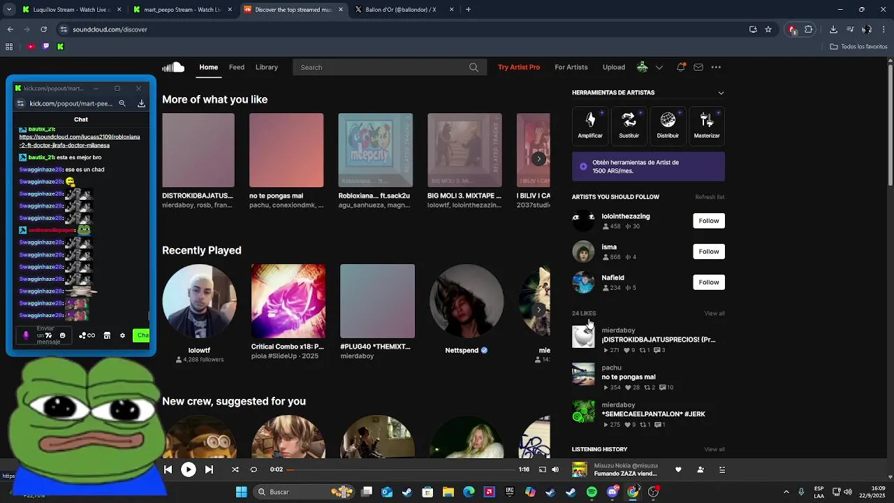Open the next-up queue icon
Viewport: 894px width, 503px height.
click(722, 469)
